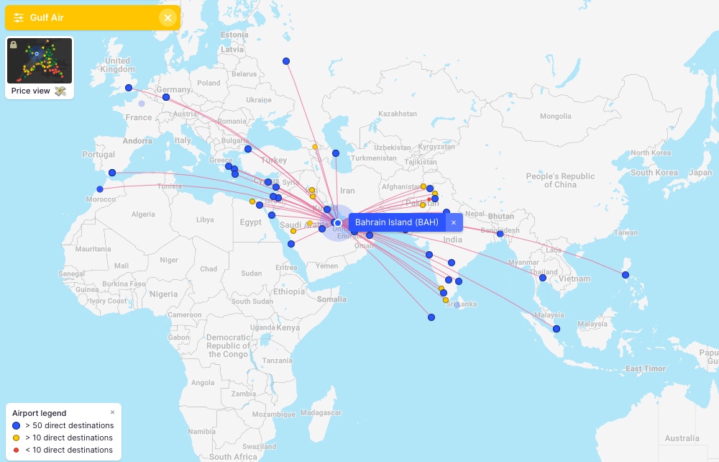Select the yellow airport marker near Jeddah
Viewport: 719px width, 462px height.
[x=293, y=230]
